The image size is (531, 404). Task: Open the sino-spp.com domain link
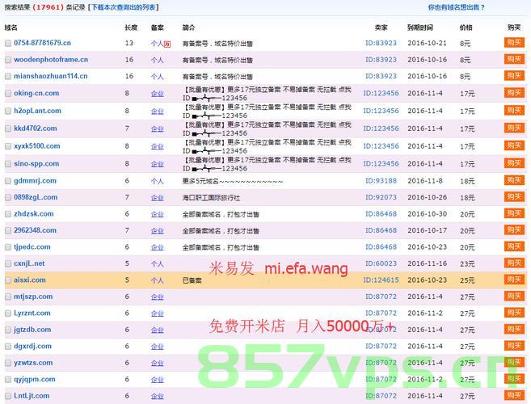point(36,163)
